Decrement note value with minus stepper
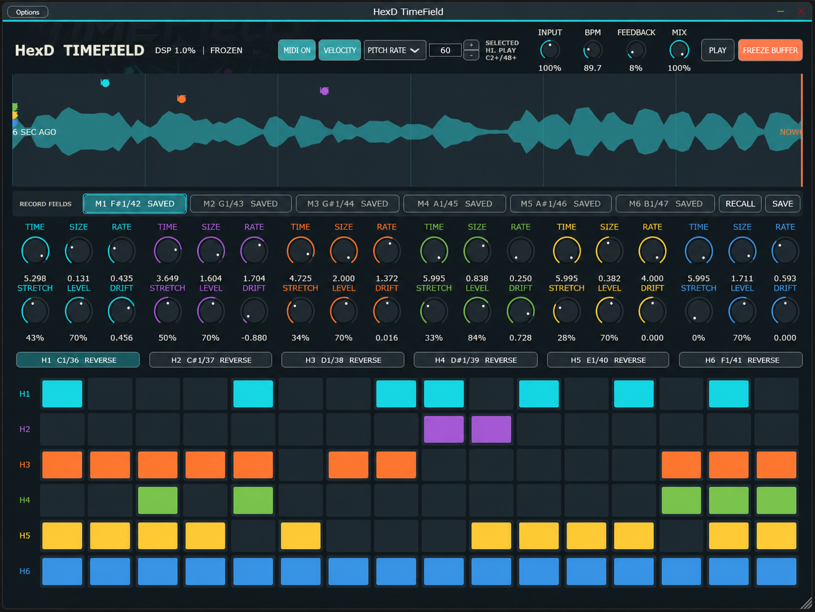The height and width of the screenshot is (612, 815). 471,55
